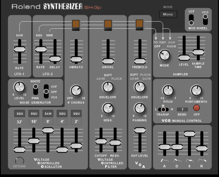Click the Sampler LEVEL slider handle
Image resolution: width=219 pixels, height=177 pixels.
pyautogui.click(x=184, y=58)
